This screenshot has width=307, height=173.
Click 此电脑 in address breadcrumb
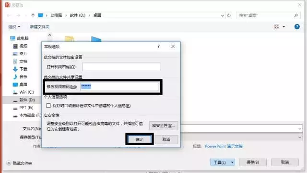pos(56,15)
